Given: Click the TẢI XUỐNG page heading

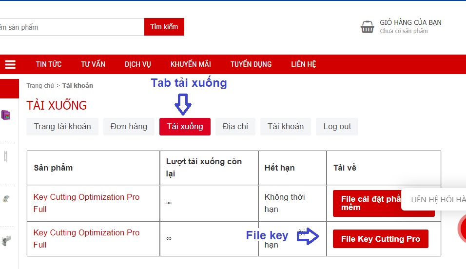Looking at the screenshot, I should pos(57,105).
